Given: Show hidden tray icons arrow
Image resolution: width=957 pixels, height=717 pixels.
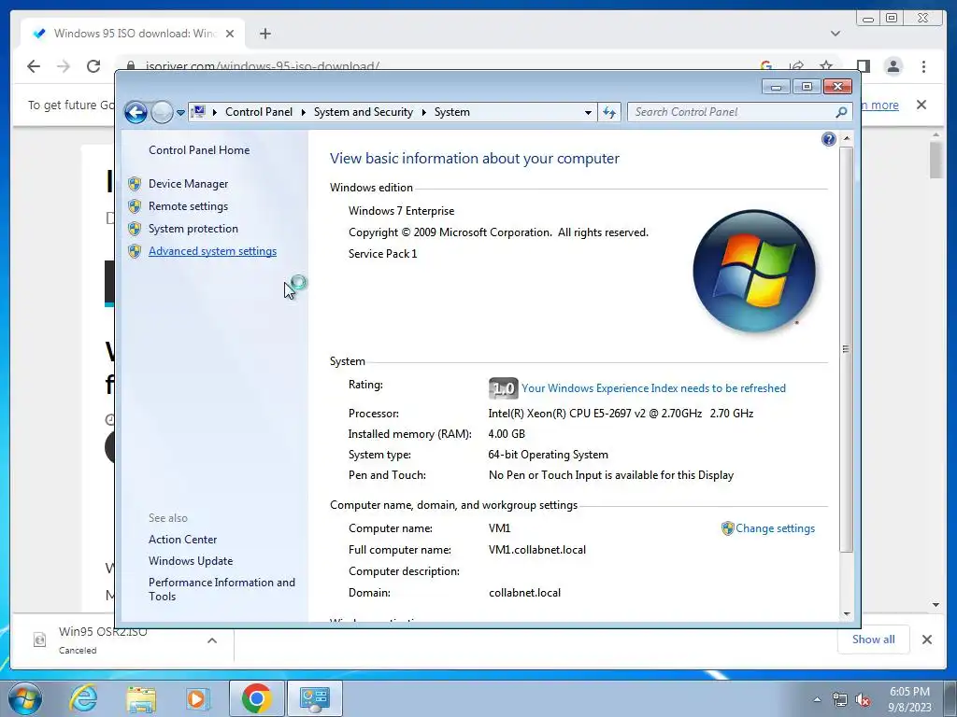Looking at the screenshot, I should (x=817, y=700).
